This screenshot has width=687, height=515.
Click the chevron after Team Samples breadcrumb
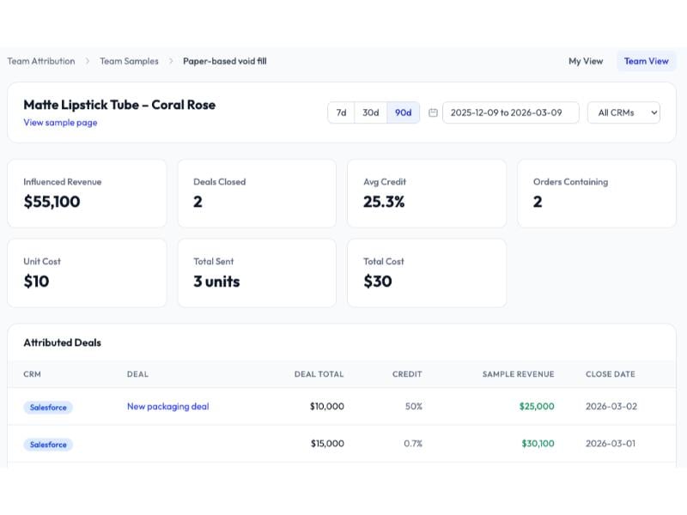click(171, 61)
